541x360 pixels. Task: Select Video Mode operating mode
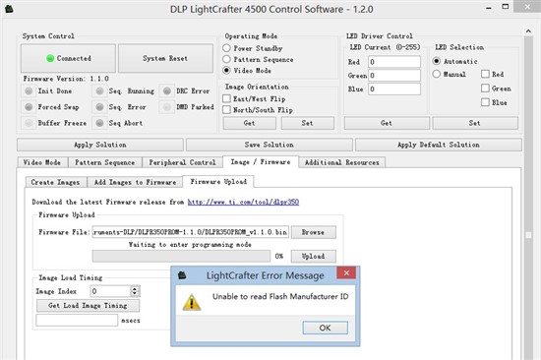tap(226, 70)
